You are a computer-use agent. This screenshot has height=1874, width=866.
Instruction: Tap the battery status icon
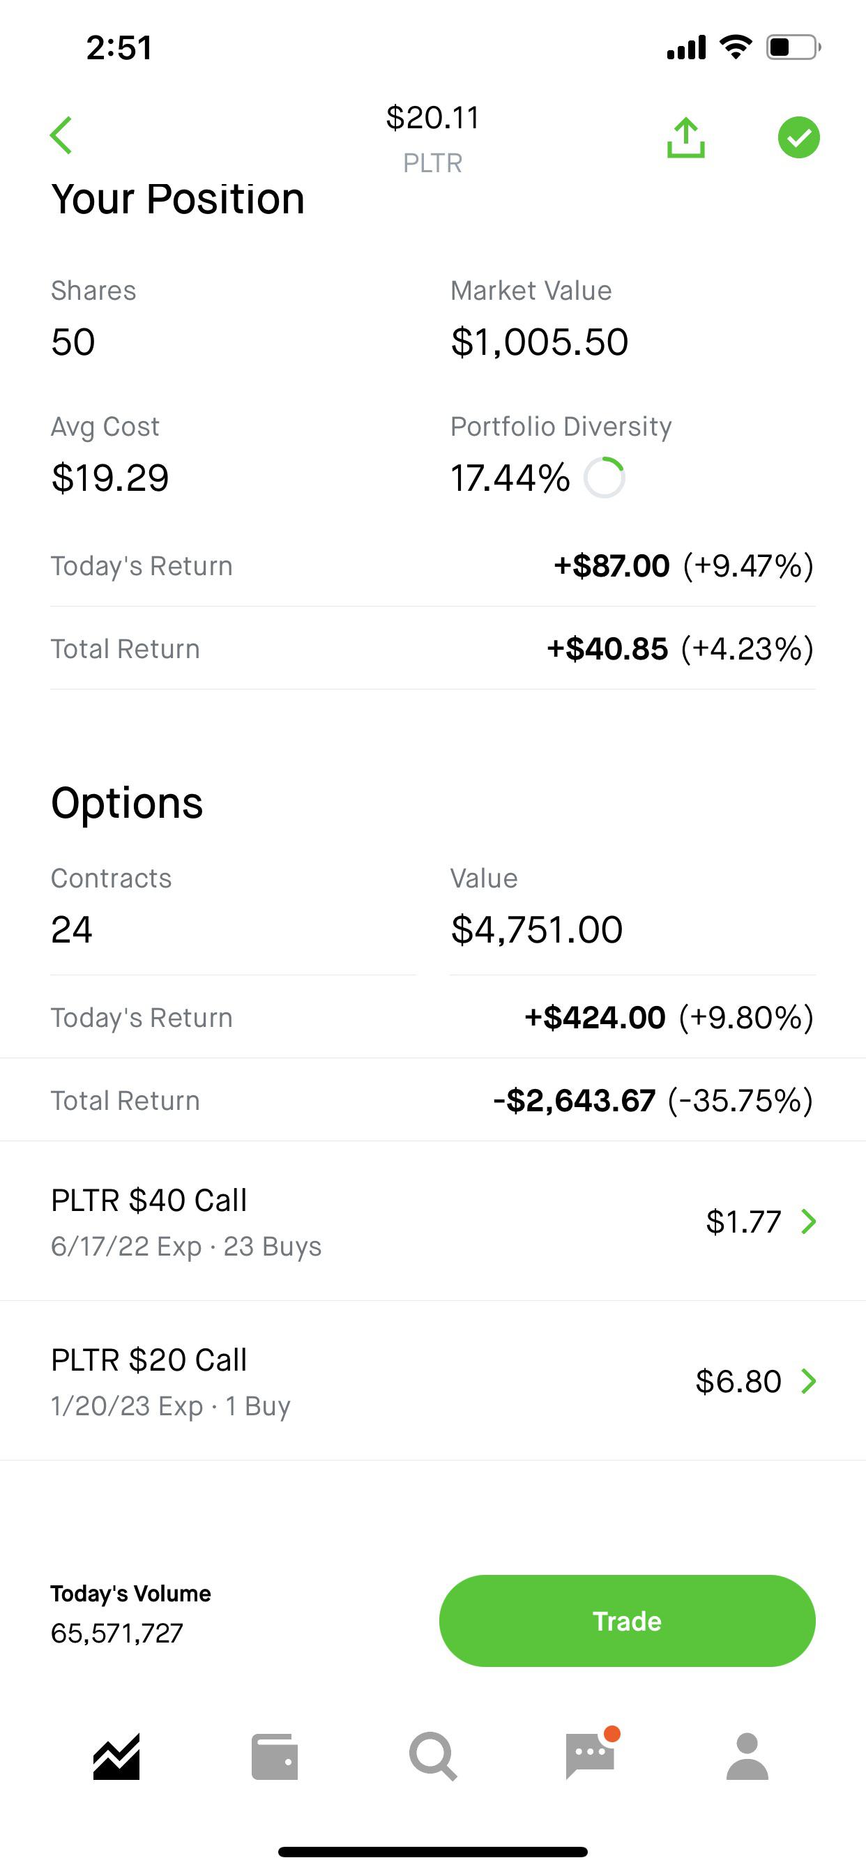[793, 47]
